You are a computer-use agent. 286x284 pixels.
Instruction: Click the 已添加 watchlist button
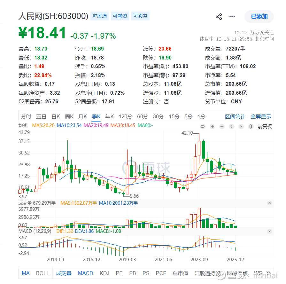coord(259,16)
